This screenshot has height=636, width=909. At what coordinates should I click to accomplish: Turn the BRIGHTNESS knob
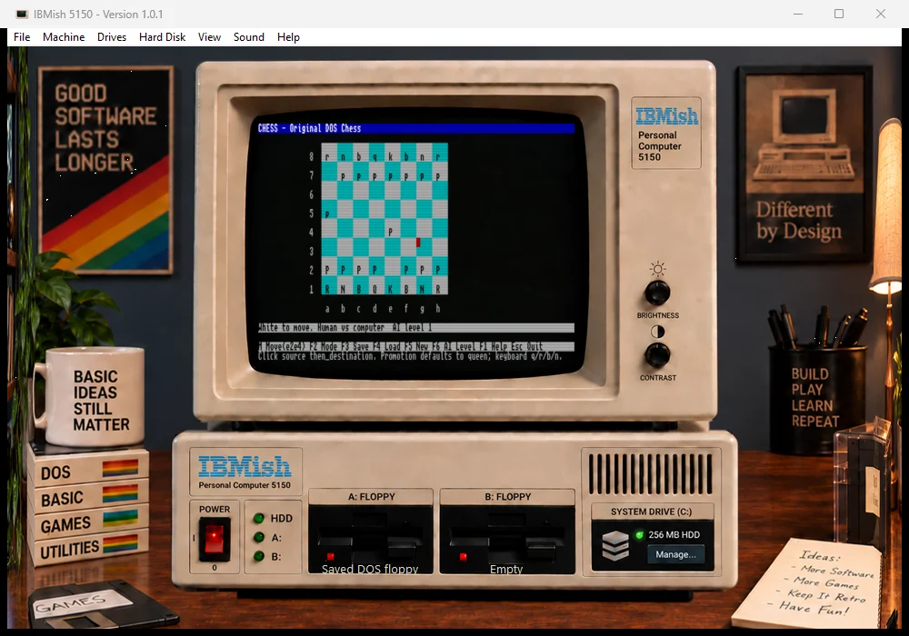(657, 293)
